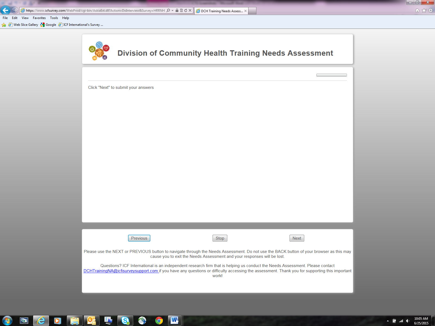Refresh the page with reload icon
435x326 pixels.
(x=186, y=10)
